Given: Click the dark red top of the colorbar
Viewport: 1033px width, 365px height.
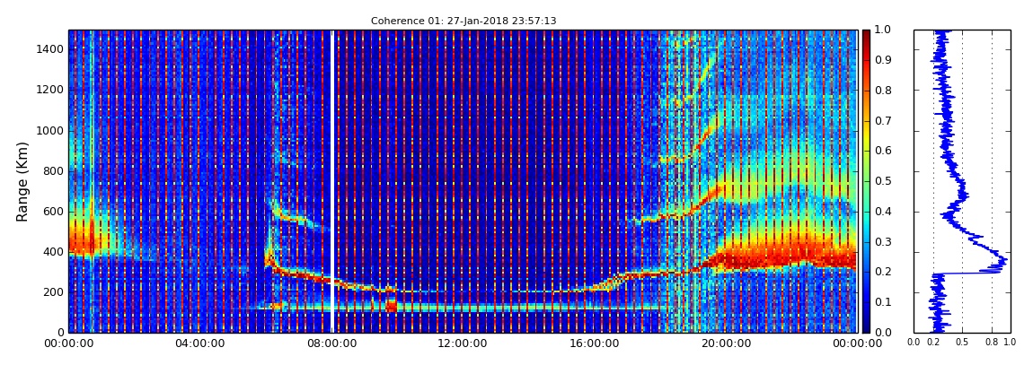Looking at the screenshot, I should tap(866, 36).
